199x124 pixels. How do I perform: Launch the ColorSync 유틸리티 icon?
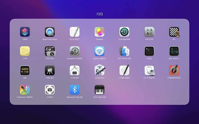tap(25, 90)
